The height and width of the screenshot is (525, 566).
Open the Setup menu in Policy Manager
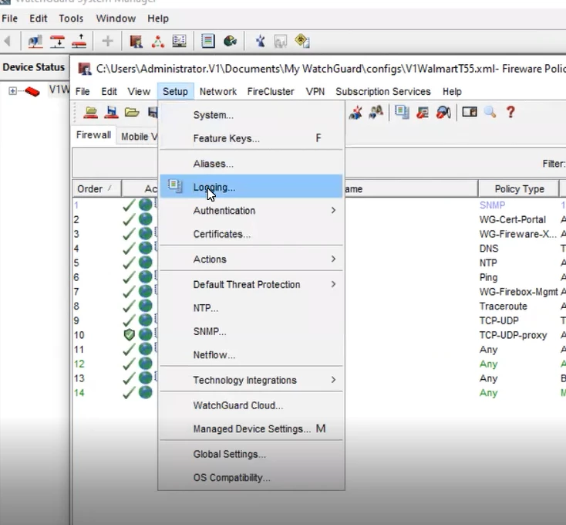tap(175, 91)
